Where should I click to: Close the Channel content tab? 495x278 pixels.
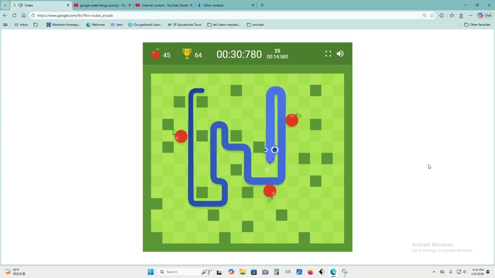(191, 5)
